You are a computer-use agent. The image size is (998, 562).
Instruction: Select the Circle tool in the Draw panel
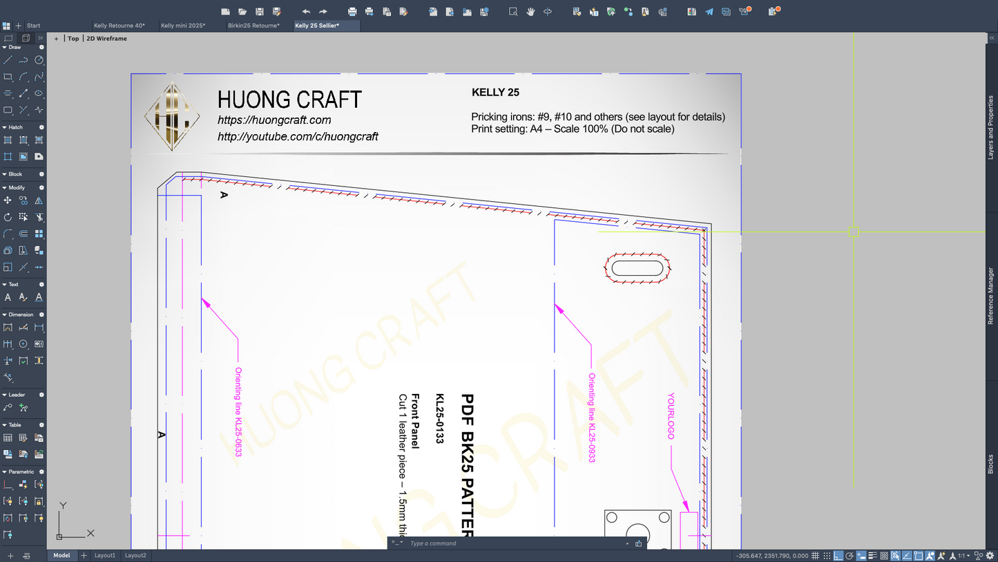pyautogui.click(x=39, y=60)
